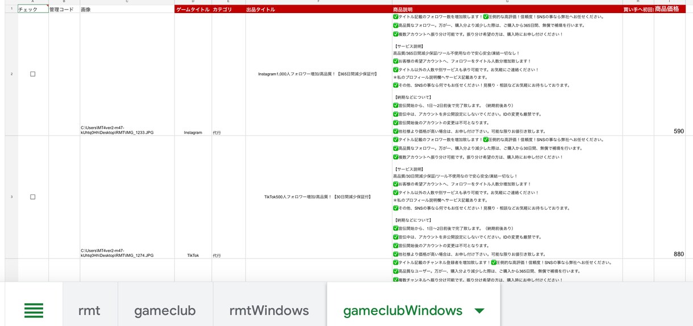Select the TikTok game title cell
693x326 pixels.
click(193, 197)
